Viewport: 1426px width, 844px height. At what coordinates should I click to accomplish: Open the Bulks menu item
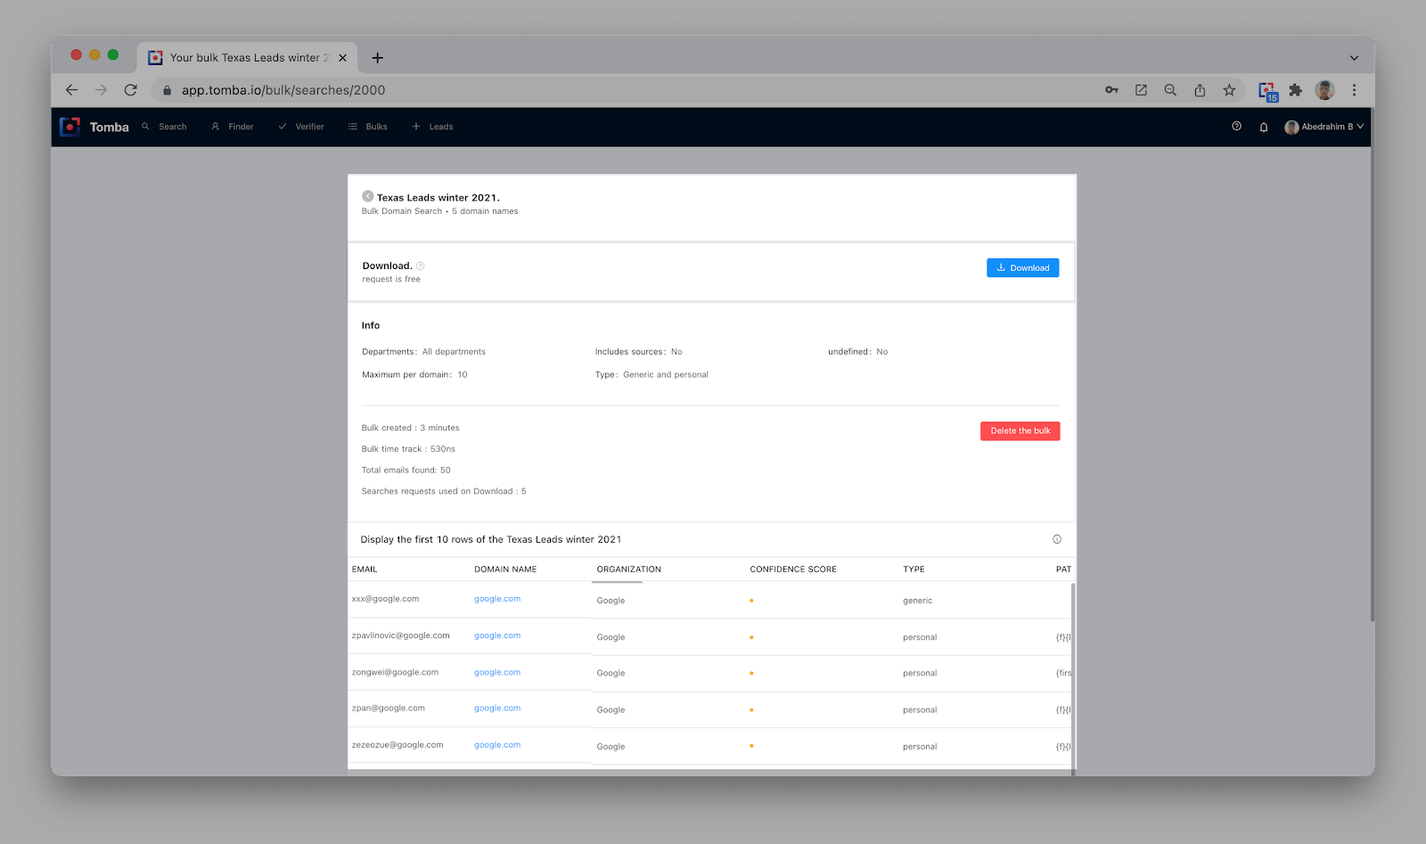click(x=367, y=127)
